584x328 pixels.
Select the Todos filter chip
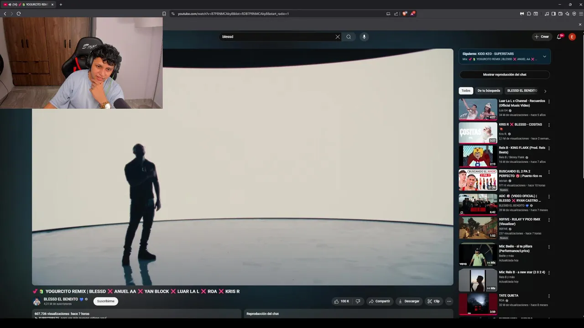tap(465, 91)
